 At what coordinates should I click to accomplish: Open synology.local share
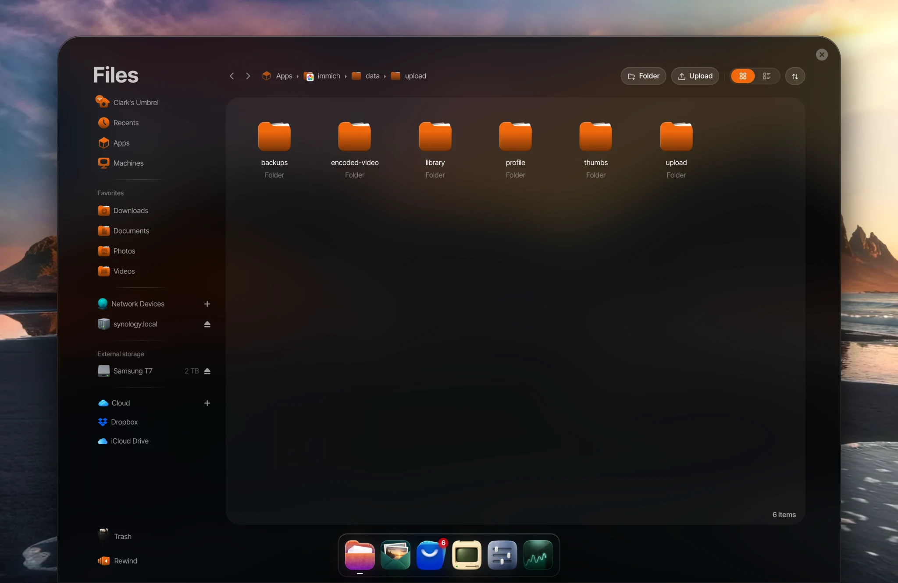click(x=128, y=324)
